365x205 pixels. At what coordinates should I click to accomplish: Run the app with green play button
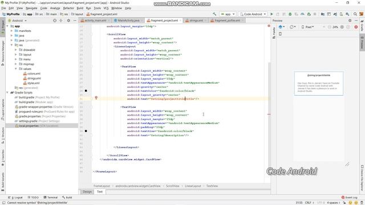click(x=271, y=14)
